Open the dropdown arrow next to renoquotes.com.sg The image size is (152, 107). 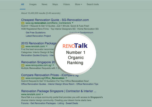tap(53, 65)
